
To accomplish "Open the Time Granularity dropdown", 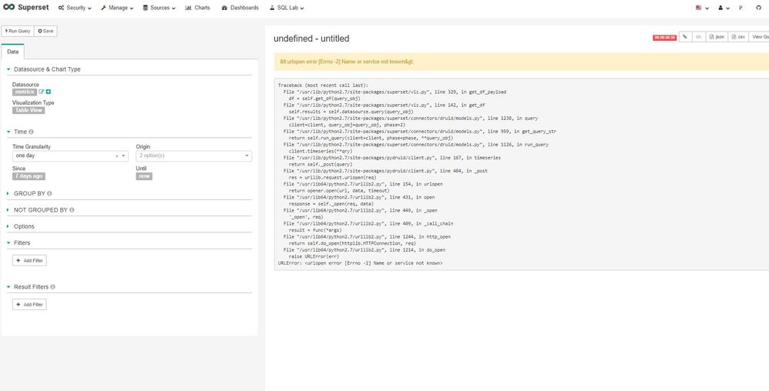I will [65, 156].
